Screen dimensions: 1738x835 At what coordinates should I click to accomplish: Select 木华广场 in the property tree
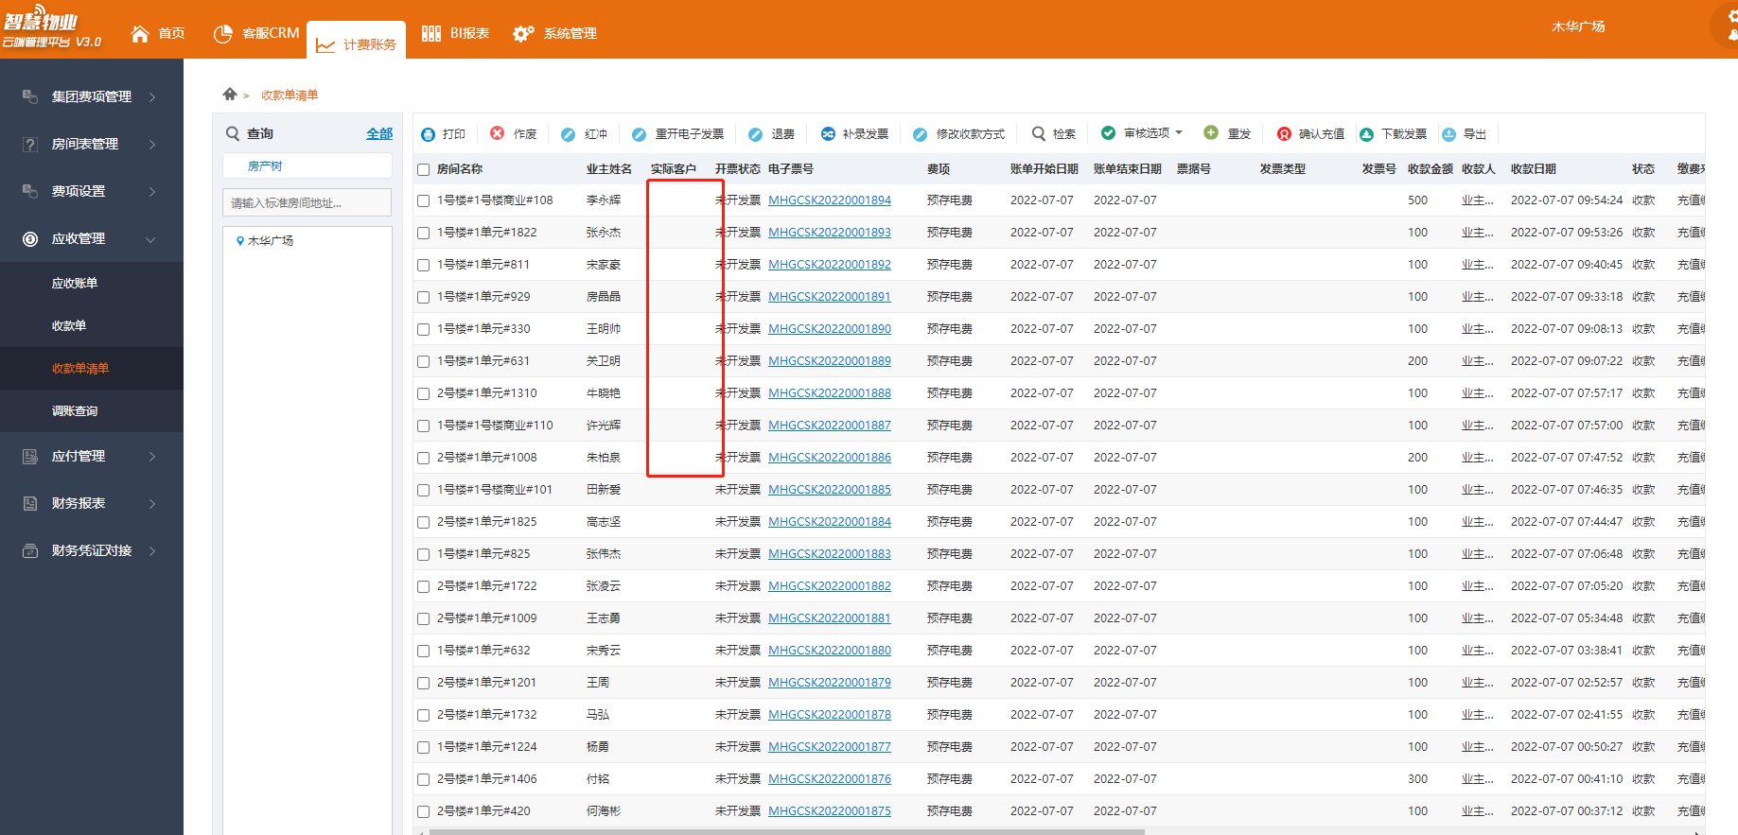(271, 241)
